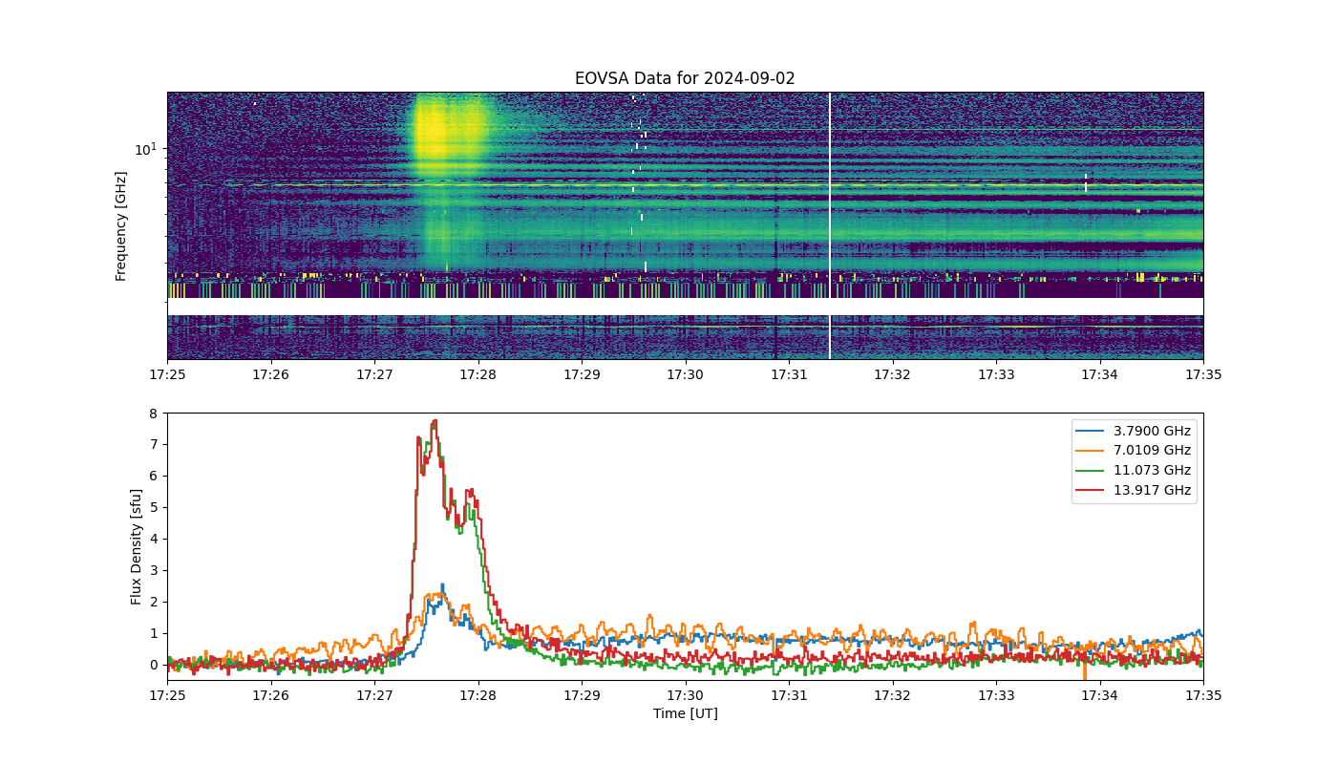Screen dimensions: 1337x764
Task: Pick the red line sample in the legend
Action: click(x=1092, y=490)
